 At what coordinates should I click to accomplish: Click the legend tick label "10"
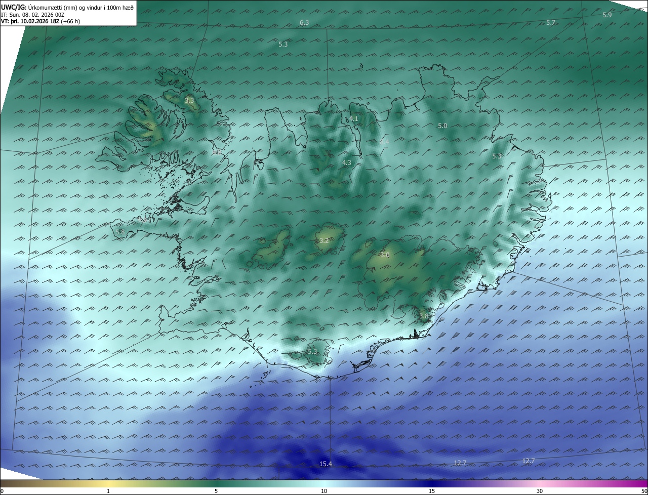(x=324, y=491)
